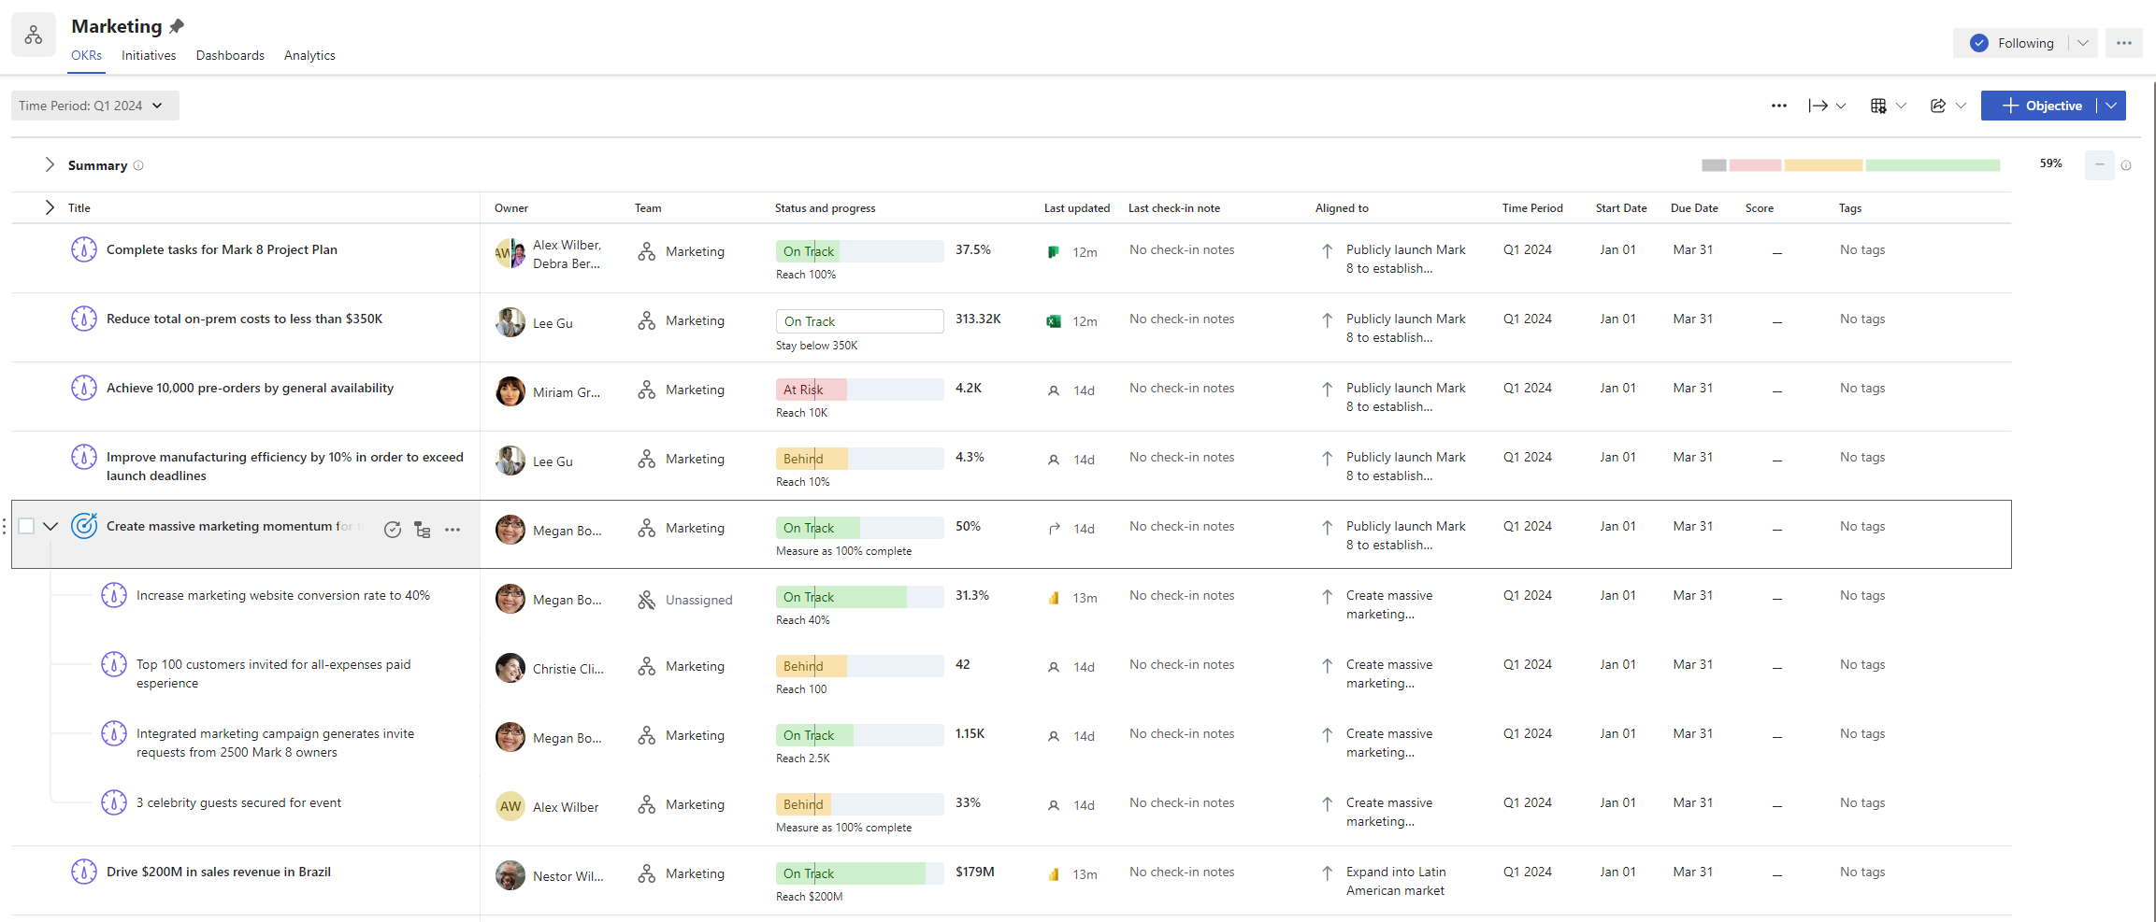Click the Marketing team org icon at top left

34,35
